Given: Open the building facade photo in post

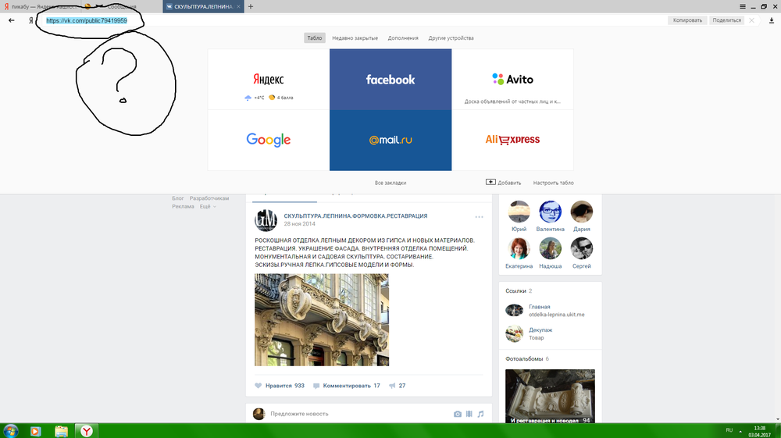Looking at the screenshot, I should point(322,320).
